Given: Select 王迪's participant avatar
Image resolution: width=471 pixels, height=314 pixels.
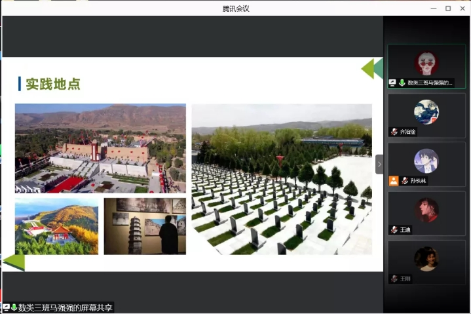Looking at the screenshot, I should coord(426,210).
